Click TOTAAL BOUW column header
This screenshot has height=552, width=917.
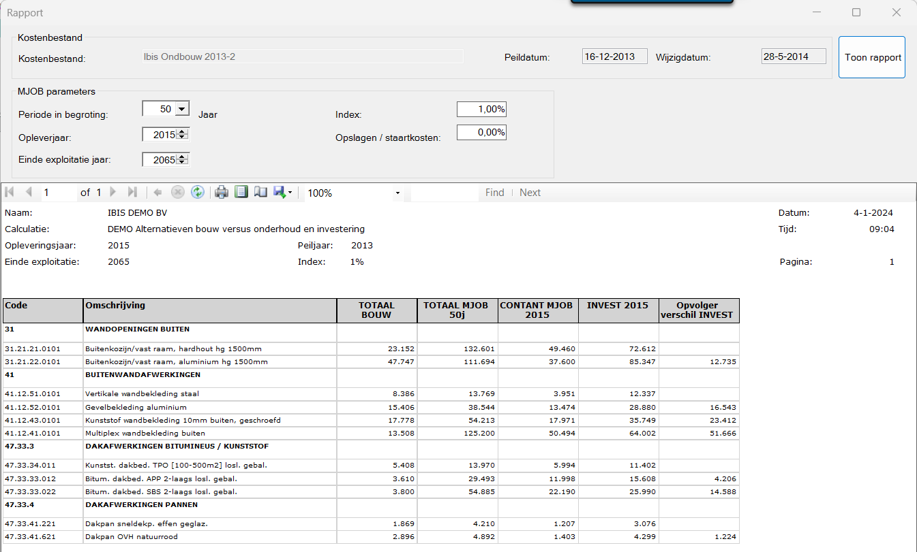(377, 310)
